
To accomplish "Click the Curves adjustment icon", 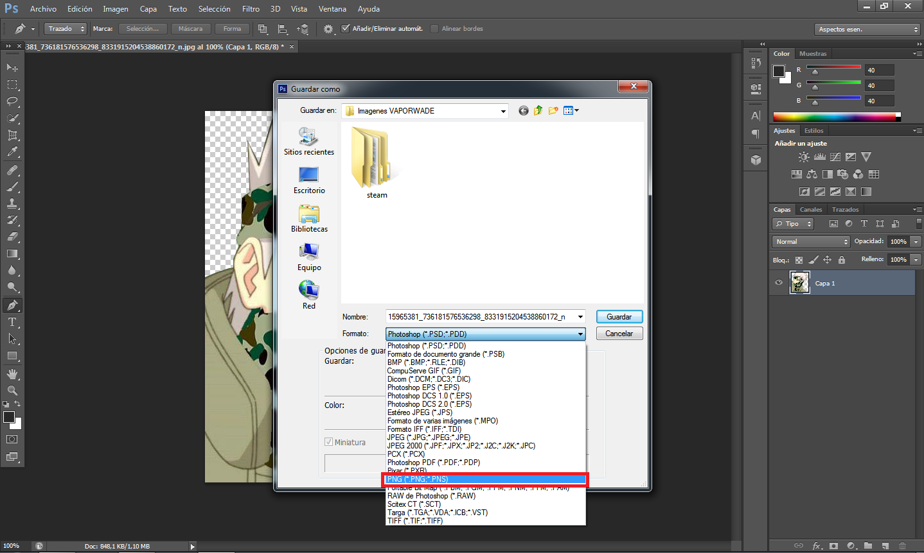I will [835, 157].
